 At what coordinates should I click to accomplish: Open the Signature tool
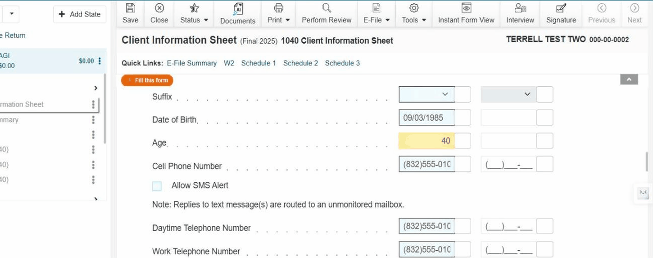pyautogui.click(x=561, y=13)
